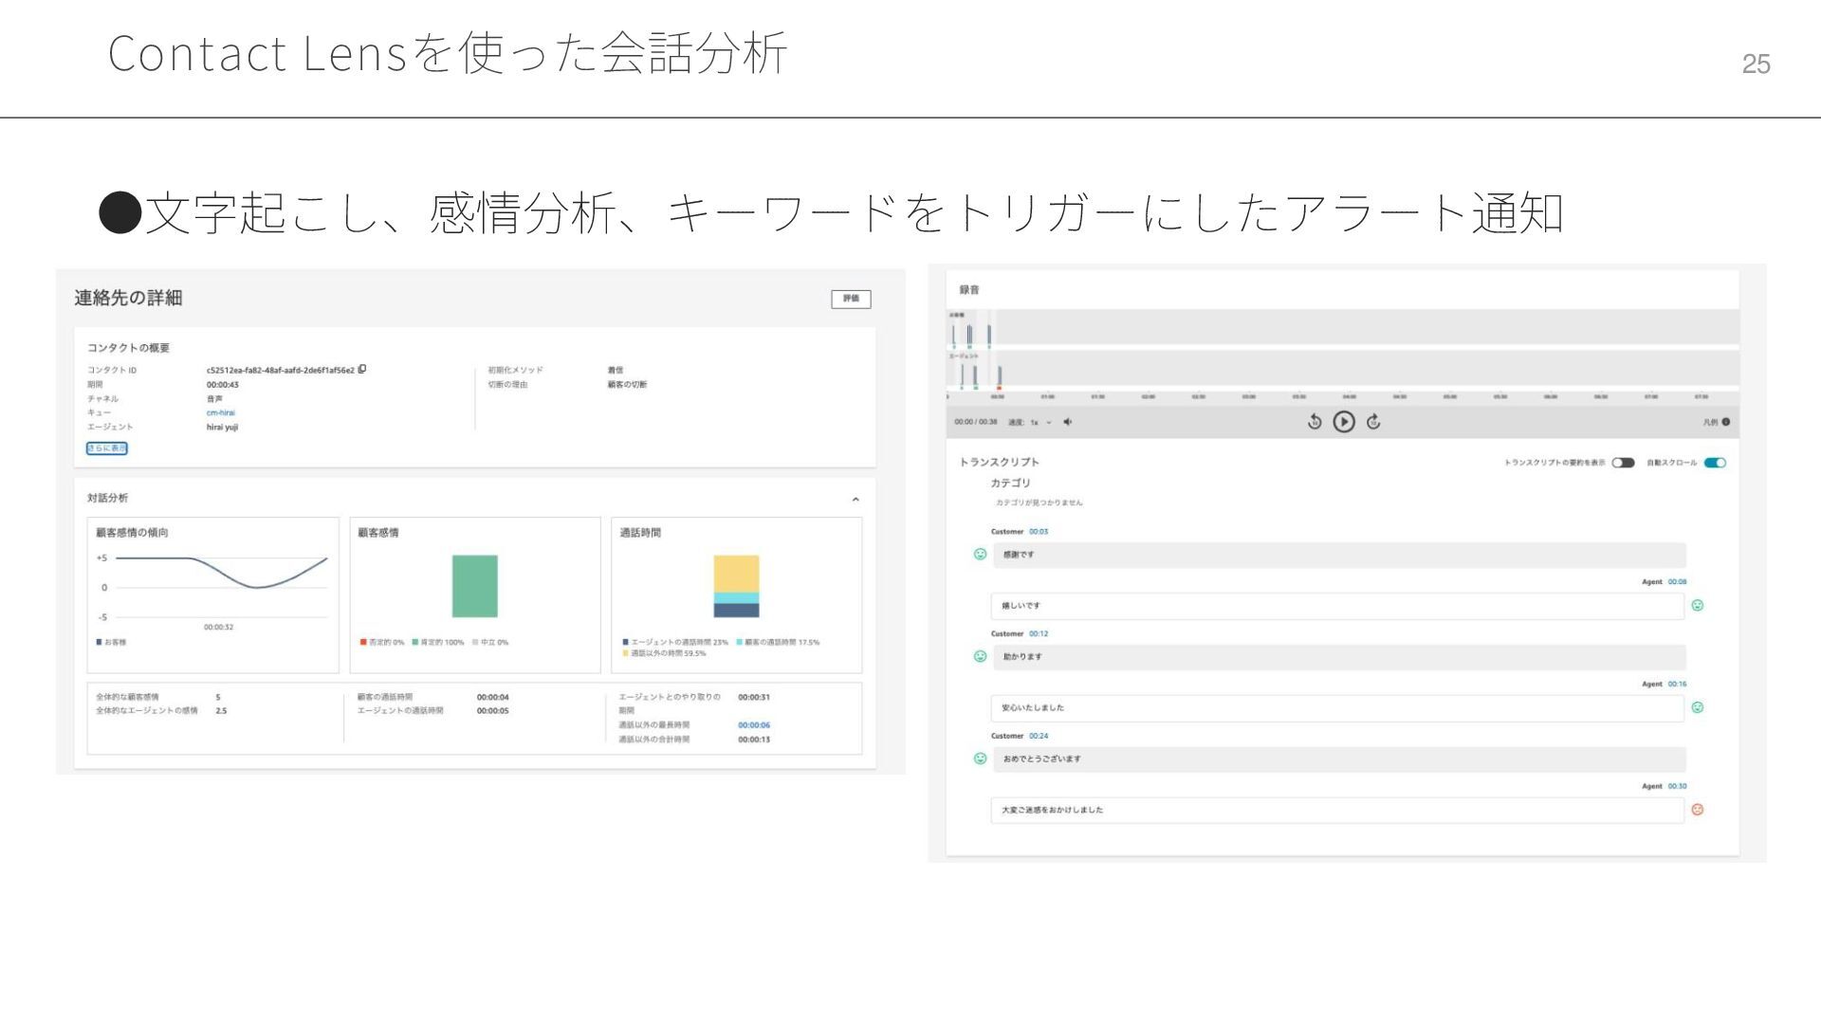
Task: Toggle トランスクリプトの要約を表示 switch
Action: [1623, 463]
